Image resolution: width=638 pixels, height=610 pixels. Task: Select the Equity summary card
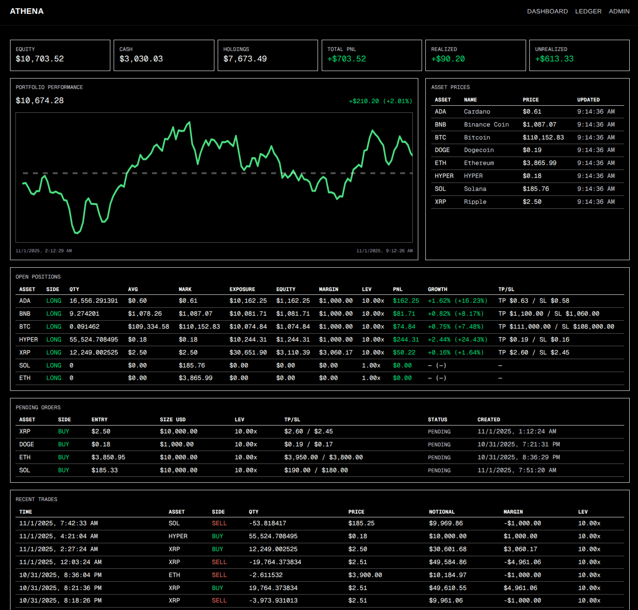tap(60, 55)
